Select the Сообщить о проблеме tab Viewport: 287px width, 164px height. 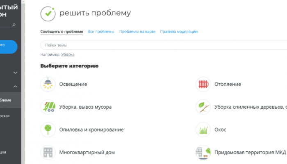point(61,32)
